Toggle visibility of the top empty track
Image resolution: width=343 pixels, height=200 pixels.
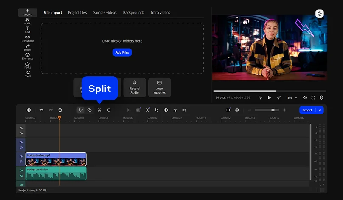[x=21, y=128]
